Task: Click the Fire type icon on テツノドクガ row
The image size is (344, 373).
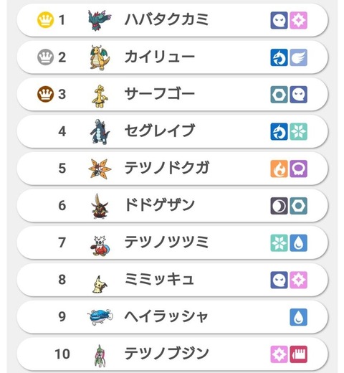Action: click(279, 169)
